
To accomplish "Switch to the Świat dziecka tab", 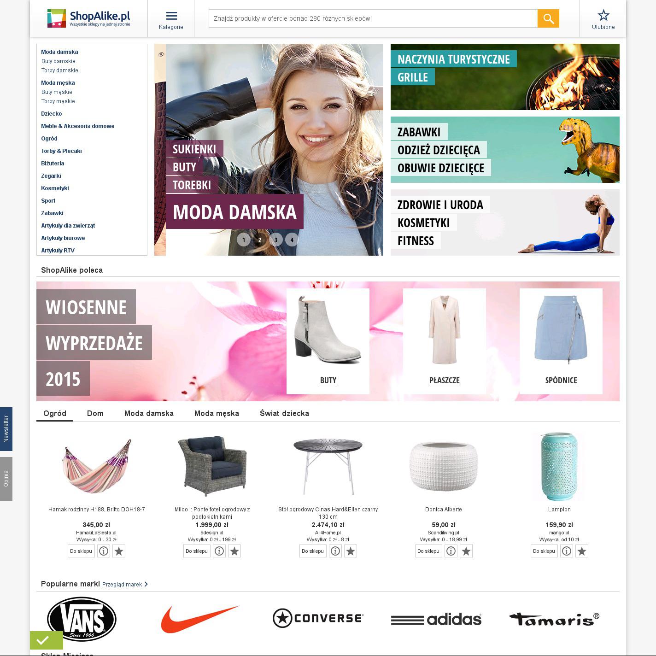I will pyautogui.click(x=284, y=413).
